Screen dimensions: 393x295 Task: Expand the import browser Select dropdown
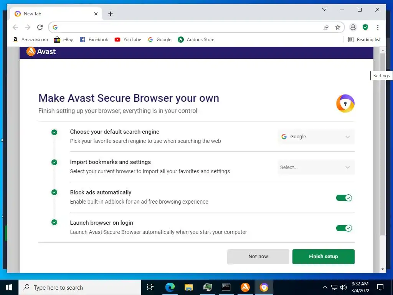point(316,167)
